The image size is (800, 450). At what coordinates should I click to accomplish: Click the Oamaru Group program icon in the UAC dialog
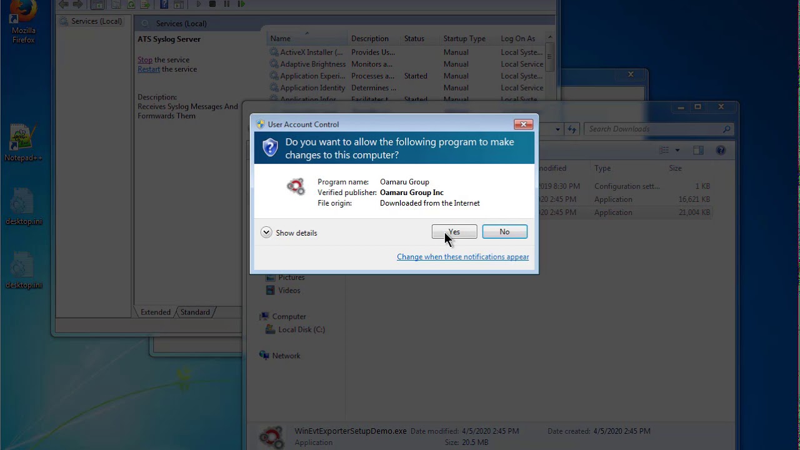(296, 186)
